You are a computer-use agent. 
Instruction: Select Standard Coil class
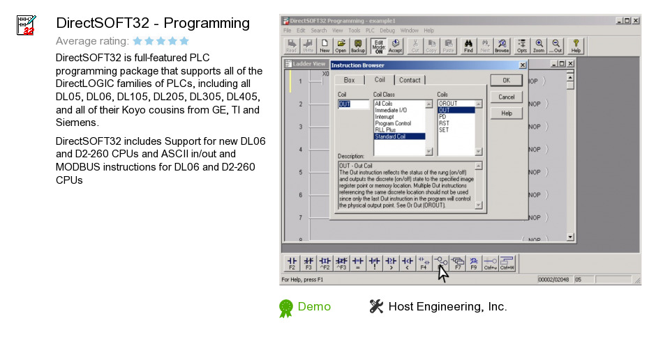tap(400, 136)
